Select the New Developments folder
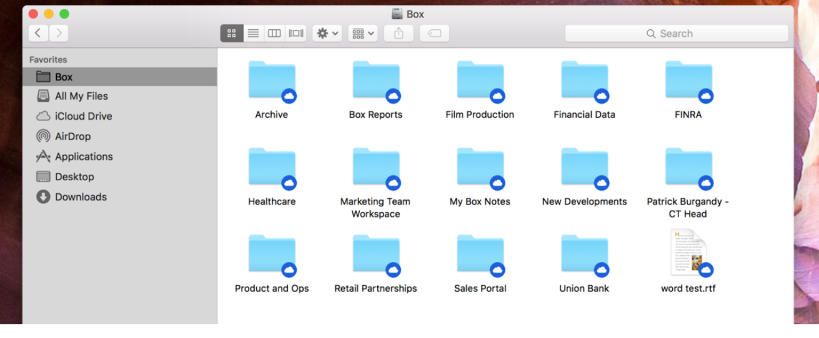Image resolution: width=819 pixels, height=338 pixels. click(584, 167)
